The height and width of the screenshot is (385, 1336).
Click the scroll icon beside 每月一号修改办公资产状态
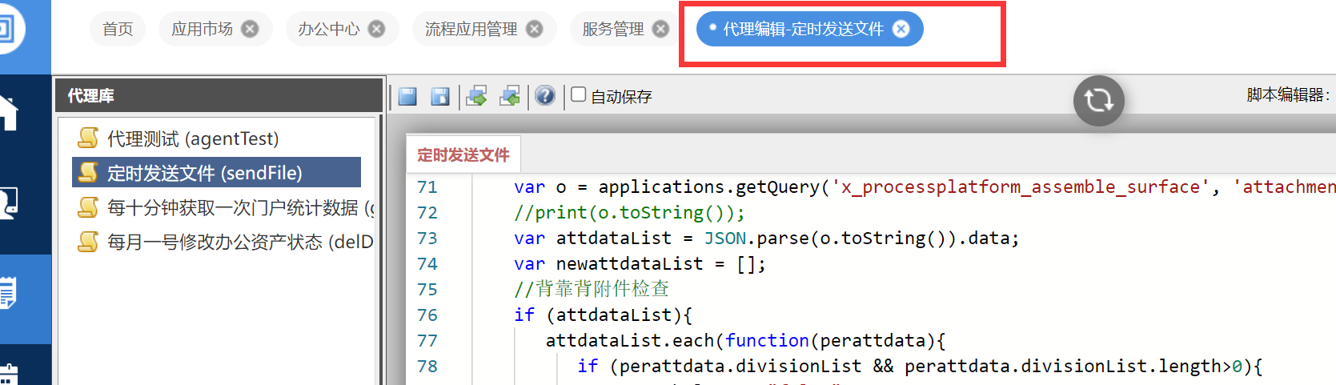(x=88, y=241)
